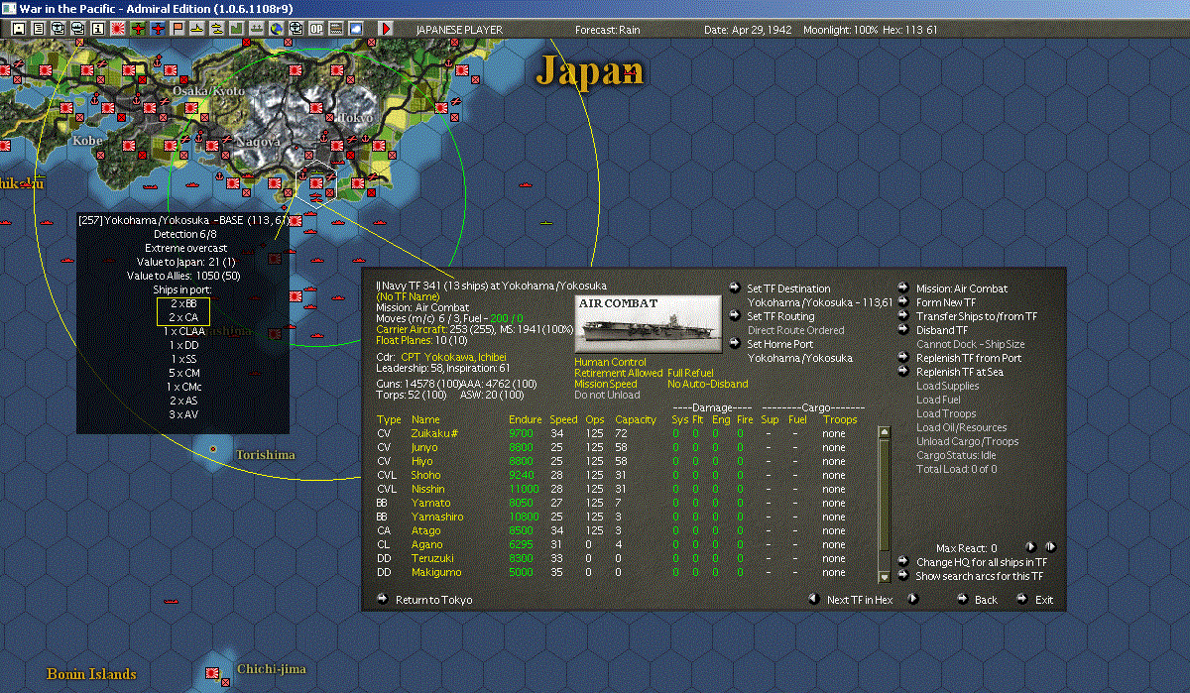Click the Japanese rising sun flag icon

tap(118, 29)
